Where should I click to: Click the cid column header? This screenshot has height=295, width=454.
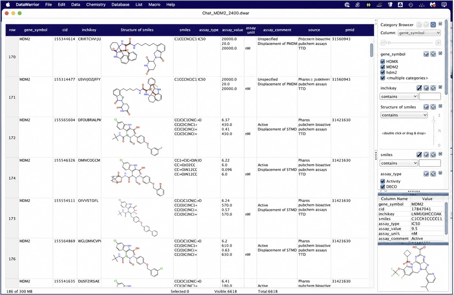(x=65, y=30)
